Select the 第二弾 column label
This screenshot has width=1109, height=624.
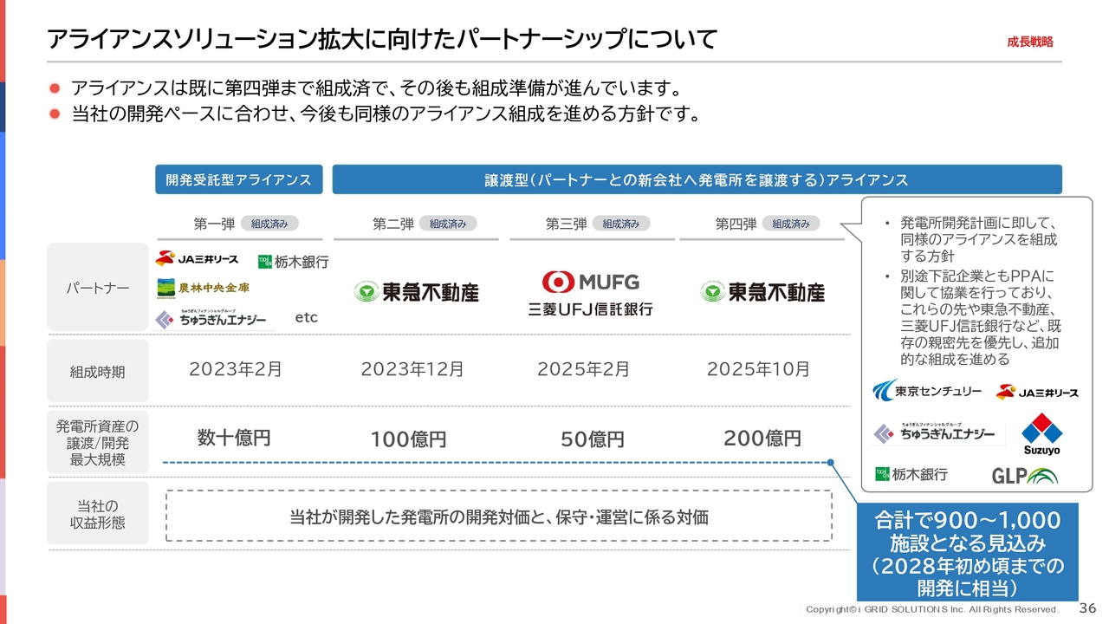click(393, 224)
